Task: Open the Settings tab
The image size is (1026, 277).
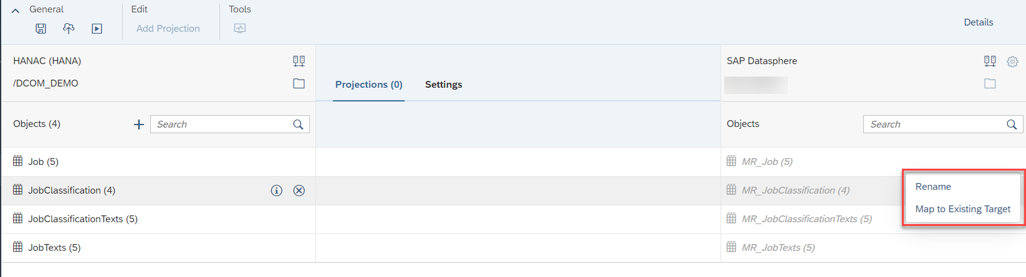Action: [443, 85]
